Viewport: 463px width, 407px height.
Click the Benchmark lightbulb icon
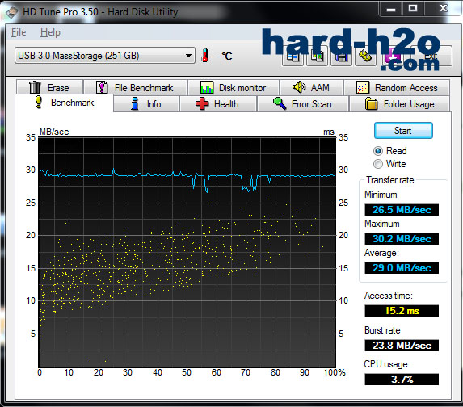tap(39, 102)
